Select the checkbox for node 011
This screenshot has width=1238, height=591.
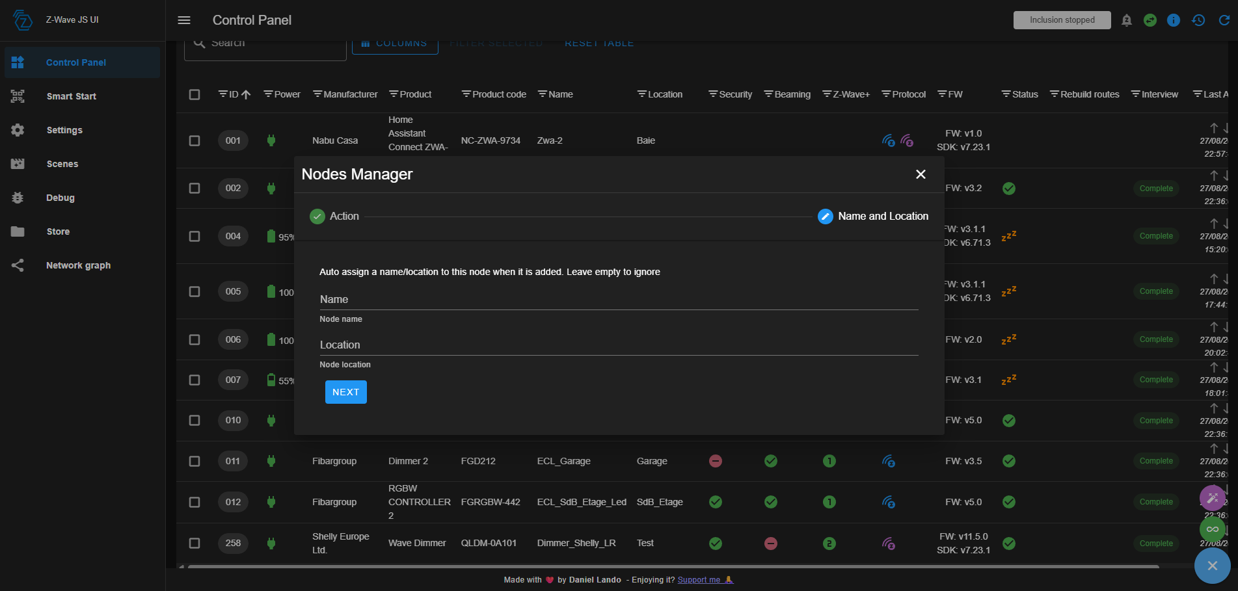195,461
